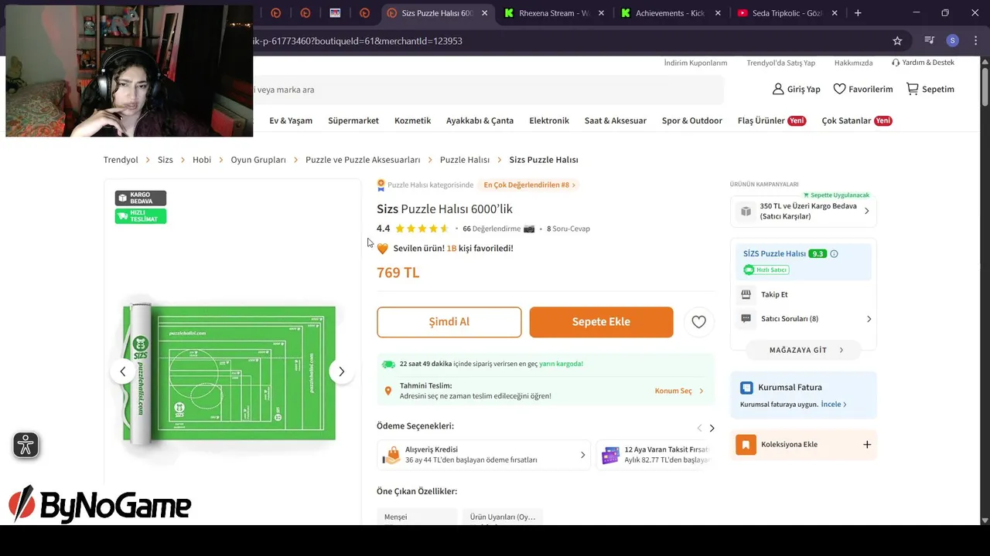This screenshot has width=990, height=556.
Task: Open Süpermarket category menu
Action: pyautogui.click(x=353, y=120)
